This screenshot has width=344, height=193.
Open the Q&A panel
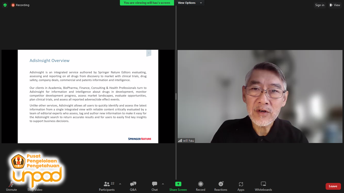coord(133,186)
